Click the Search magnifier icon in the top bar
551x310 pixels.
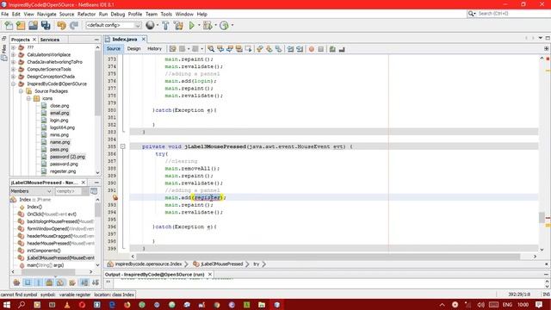point(471,14)
